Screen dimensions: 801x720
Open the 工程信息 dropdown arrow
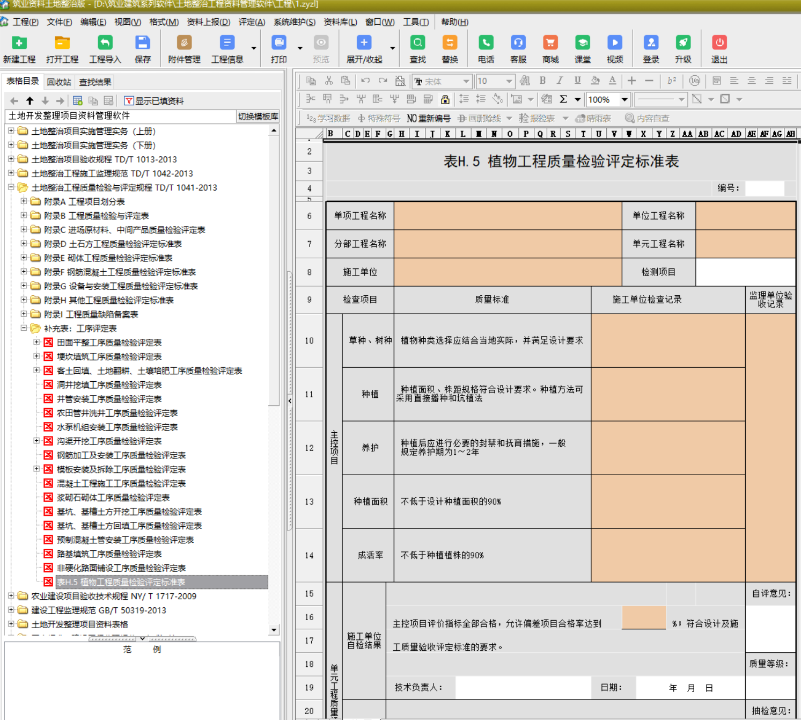[x=254, y=48]
